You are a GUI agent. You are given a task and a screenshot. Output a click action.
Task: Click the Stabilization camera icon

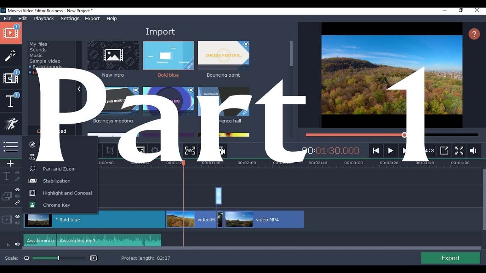(x=33, y=181)
